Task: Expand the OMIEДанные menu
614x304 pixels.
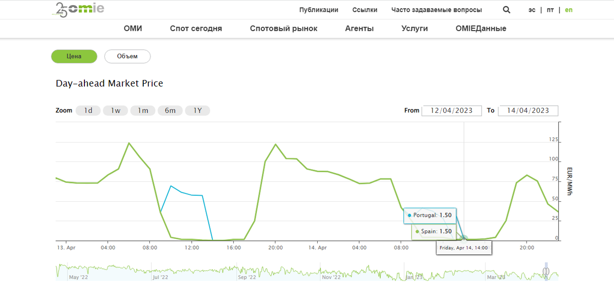Action: [x=480, y=29]
